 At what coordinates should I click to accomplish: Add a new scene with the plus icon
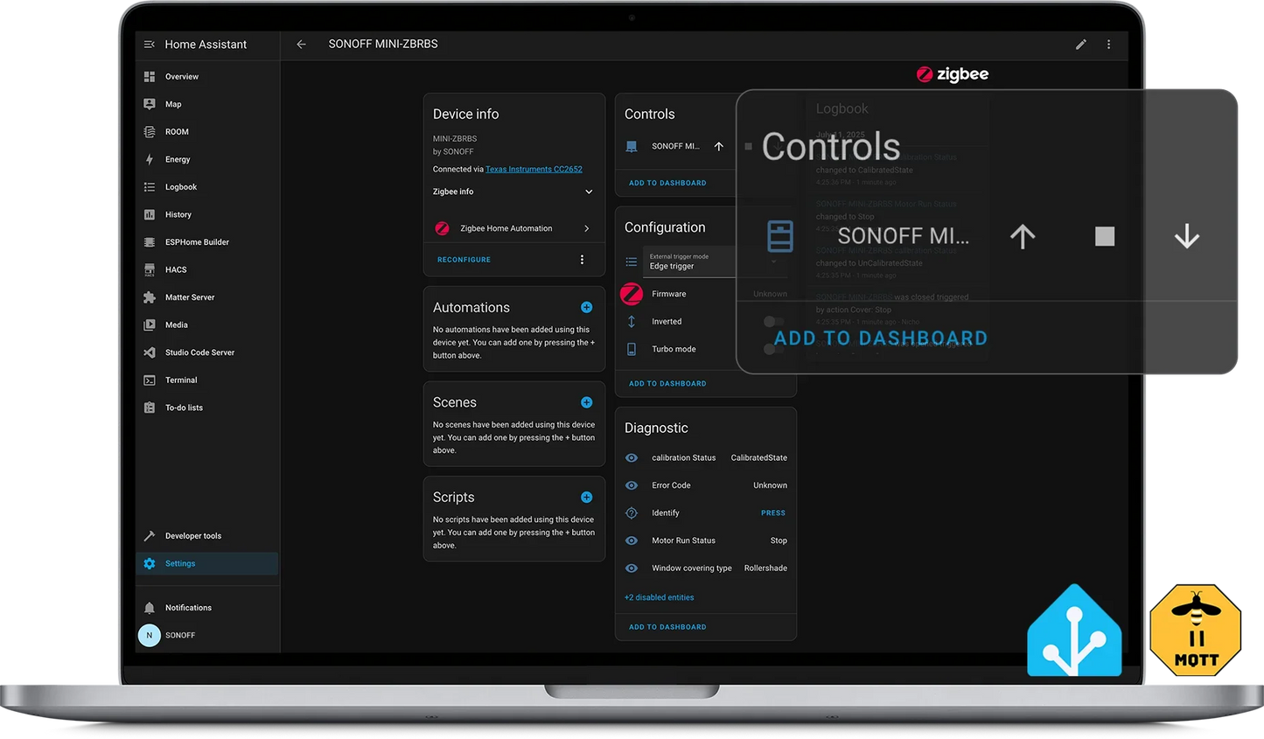tap(586, 402)
